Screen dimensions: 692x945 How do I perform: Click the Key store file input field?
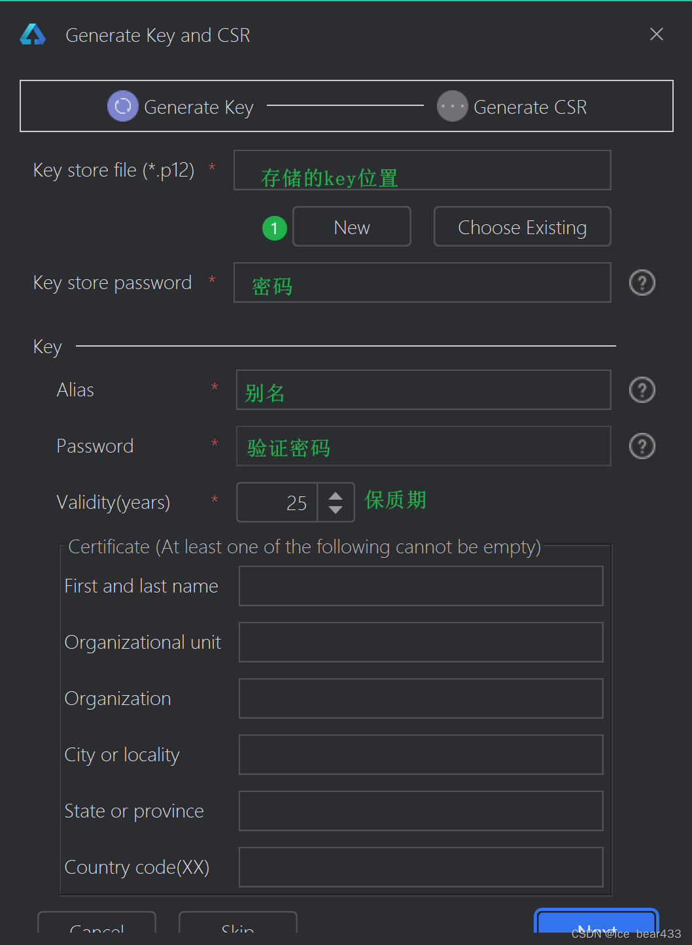coord(422,170)
